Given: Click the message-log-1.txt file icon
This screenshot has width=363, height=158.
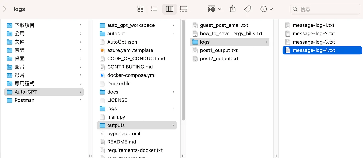Looking at the screenshot, I should [x=288, y=25].
